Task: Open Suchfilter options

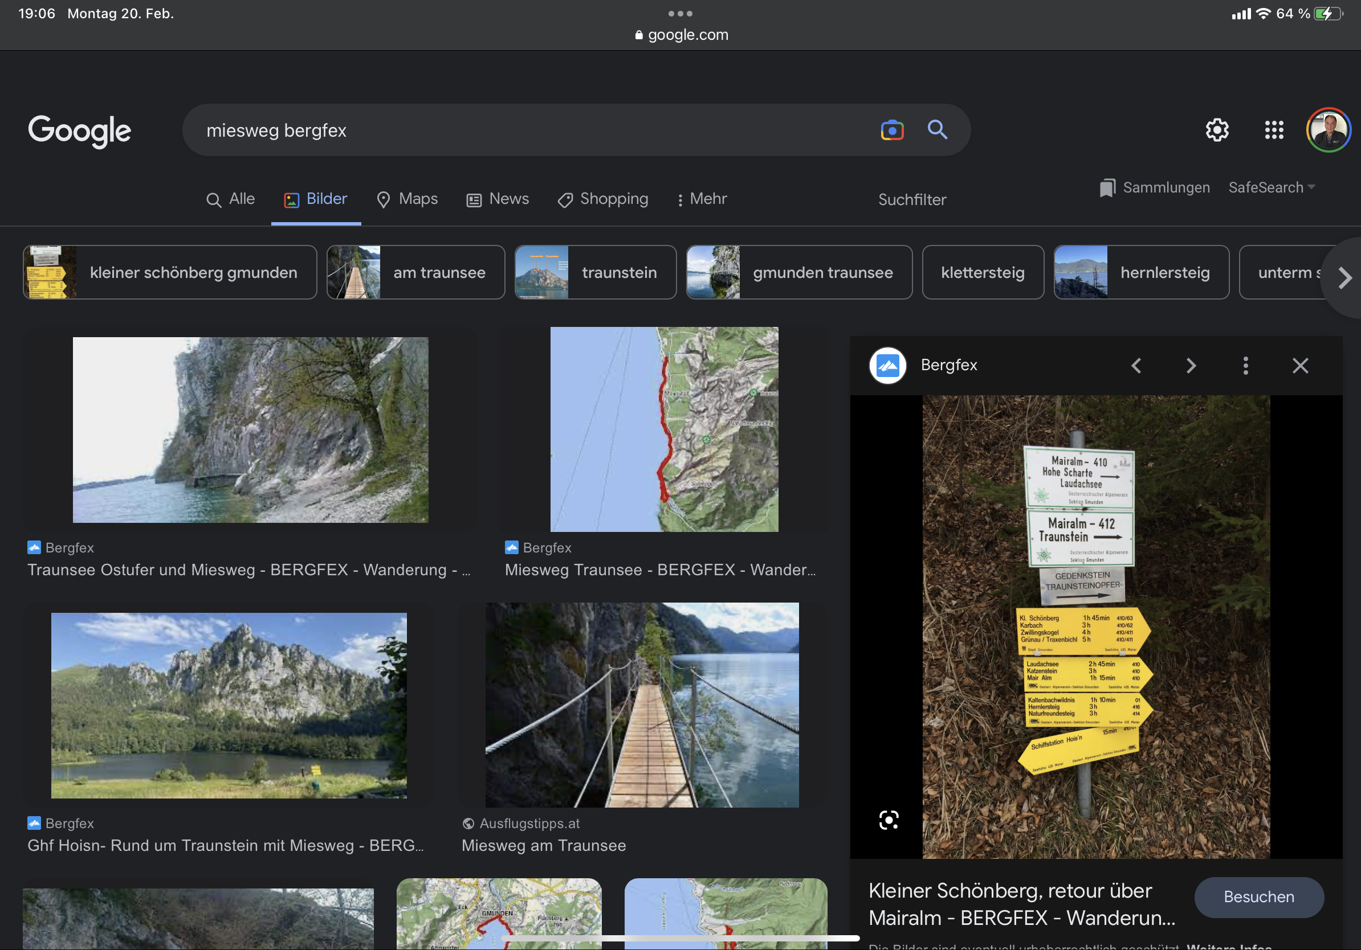Action: 912,199
